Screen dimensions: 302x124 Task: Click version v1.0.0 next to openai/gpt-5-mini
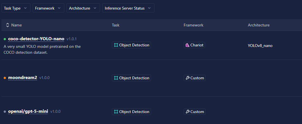55,112
